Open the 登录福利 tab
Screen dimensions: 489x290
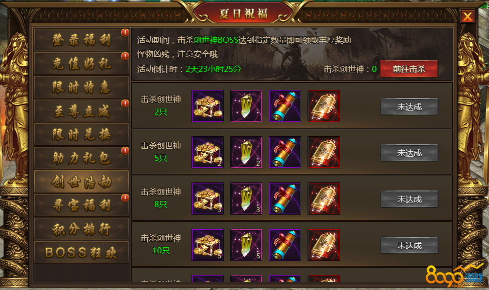coord(81,40)
